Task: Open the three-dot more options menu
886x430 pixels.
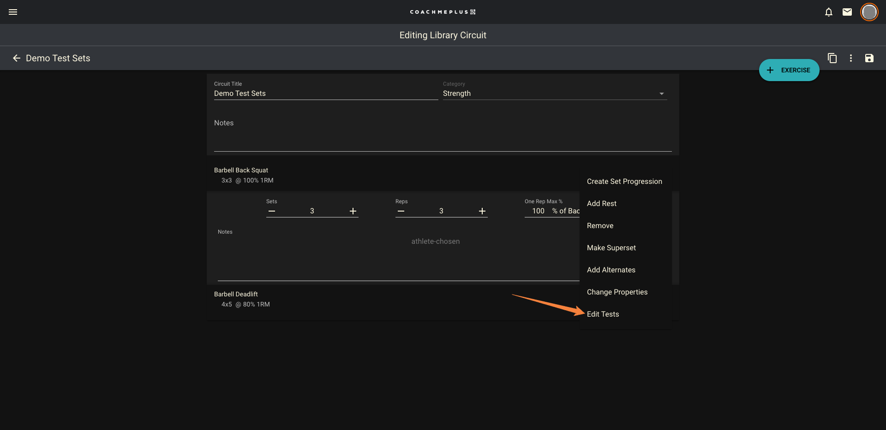Action: pos(851,58)
